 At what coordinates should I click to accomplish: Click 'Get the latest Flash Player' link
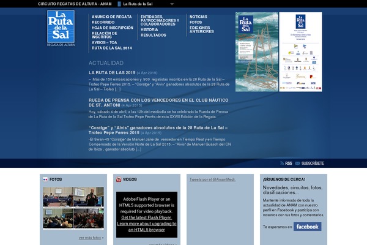147,217
